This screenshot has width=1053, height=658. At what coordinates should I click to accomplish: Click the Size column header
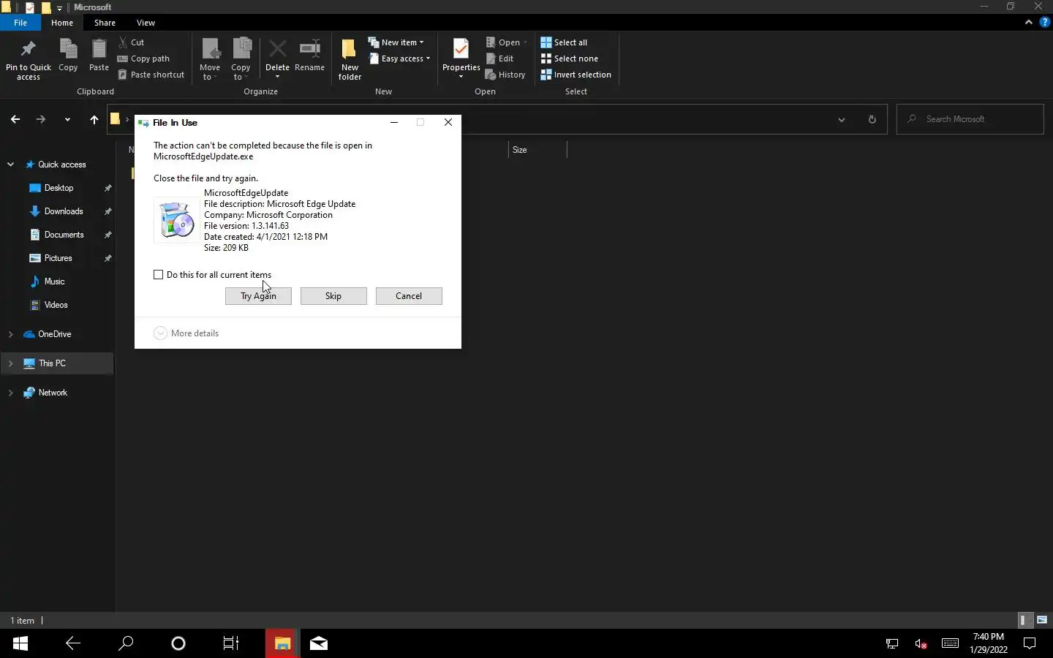(x=537, y=150)
